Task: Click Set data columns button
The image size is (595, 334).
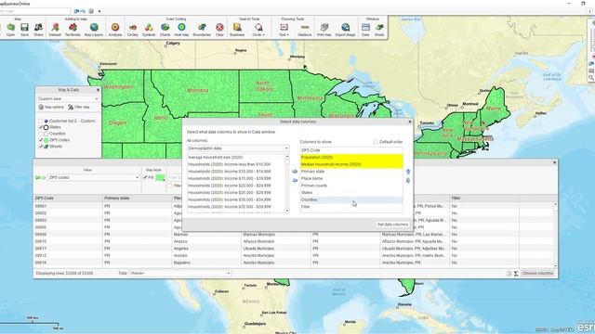Action: 392,225
